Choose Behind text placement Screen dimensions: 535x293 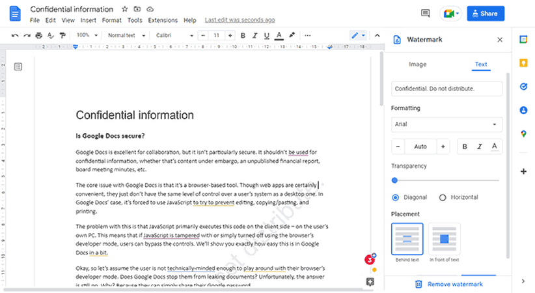407,239
